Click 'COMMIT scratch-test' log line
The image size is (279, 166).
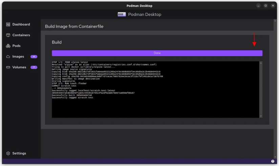tap(64, 86)
